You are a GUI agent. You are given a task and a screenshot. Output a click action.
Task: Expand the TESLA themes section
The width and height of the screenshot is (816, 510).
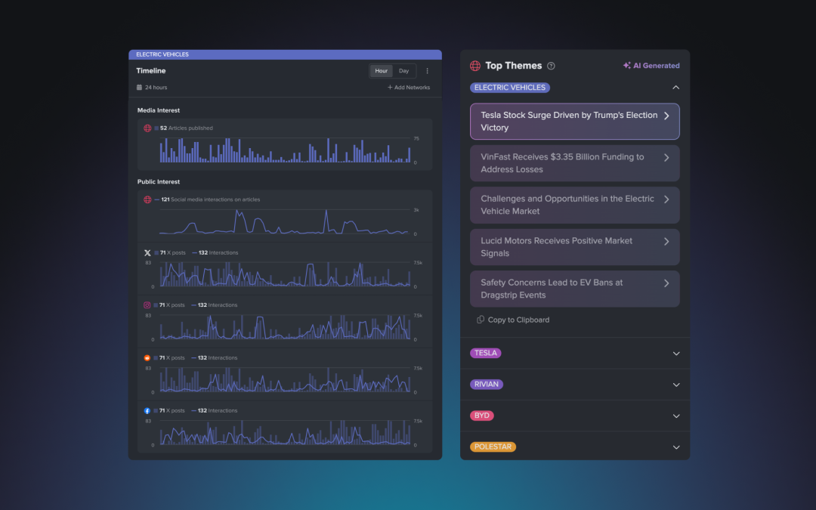pyautogui.click(x=676, y=353)
